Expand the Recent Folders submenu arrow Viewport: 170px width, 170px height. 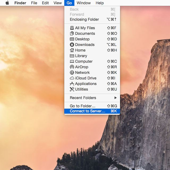(x=116, y=98)
